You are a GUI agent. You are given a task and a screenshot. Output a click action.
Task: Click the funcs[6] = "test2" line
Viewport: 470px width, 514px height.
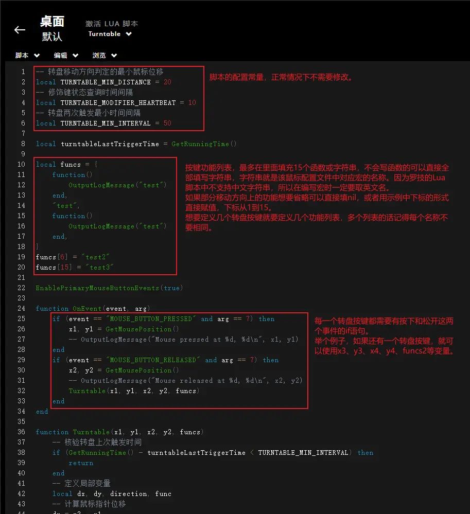[x=73, y=257]
